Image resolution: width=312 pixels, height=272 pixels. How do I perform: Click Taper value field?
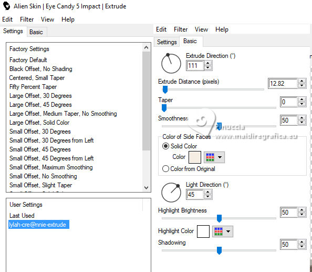pos(289,102)
